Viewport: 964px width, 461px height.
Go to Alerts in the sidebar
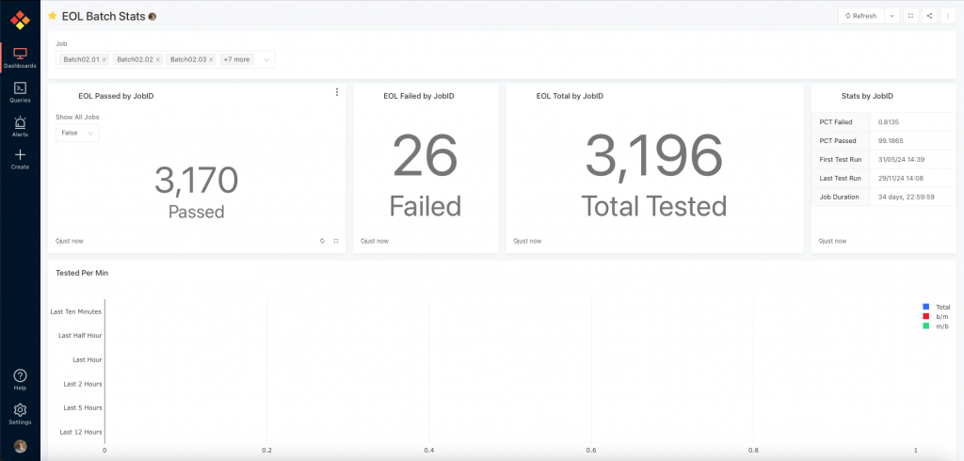20,126
